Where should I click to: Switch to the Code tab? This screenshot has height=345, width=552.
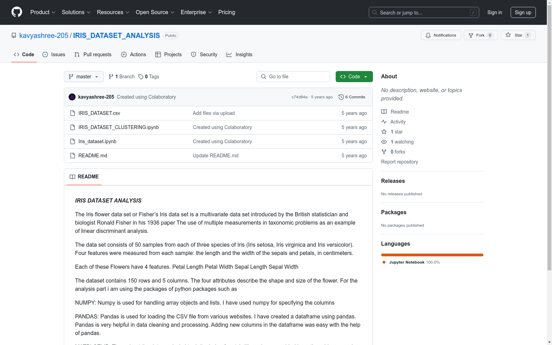(24, 55)
